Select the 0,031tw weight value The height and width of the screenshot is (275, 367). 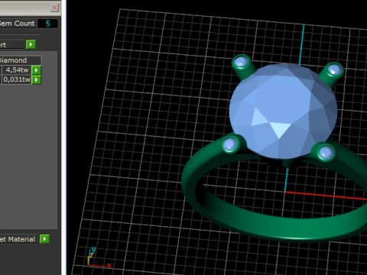17,79
